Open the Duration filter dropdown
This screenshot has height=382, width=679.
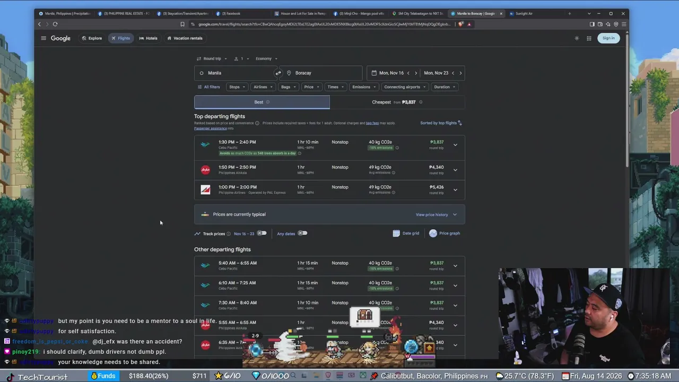pos(445,87)
